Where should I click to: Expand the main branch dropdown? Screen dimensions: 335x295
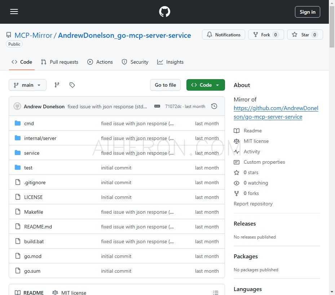click(x=27, y=85)
